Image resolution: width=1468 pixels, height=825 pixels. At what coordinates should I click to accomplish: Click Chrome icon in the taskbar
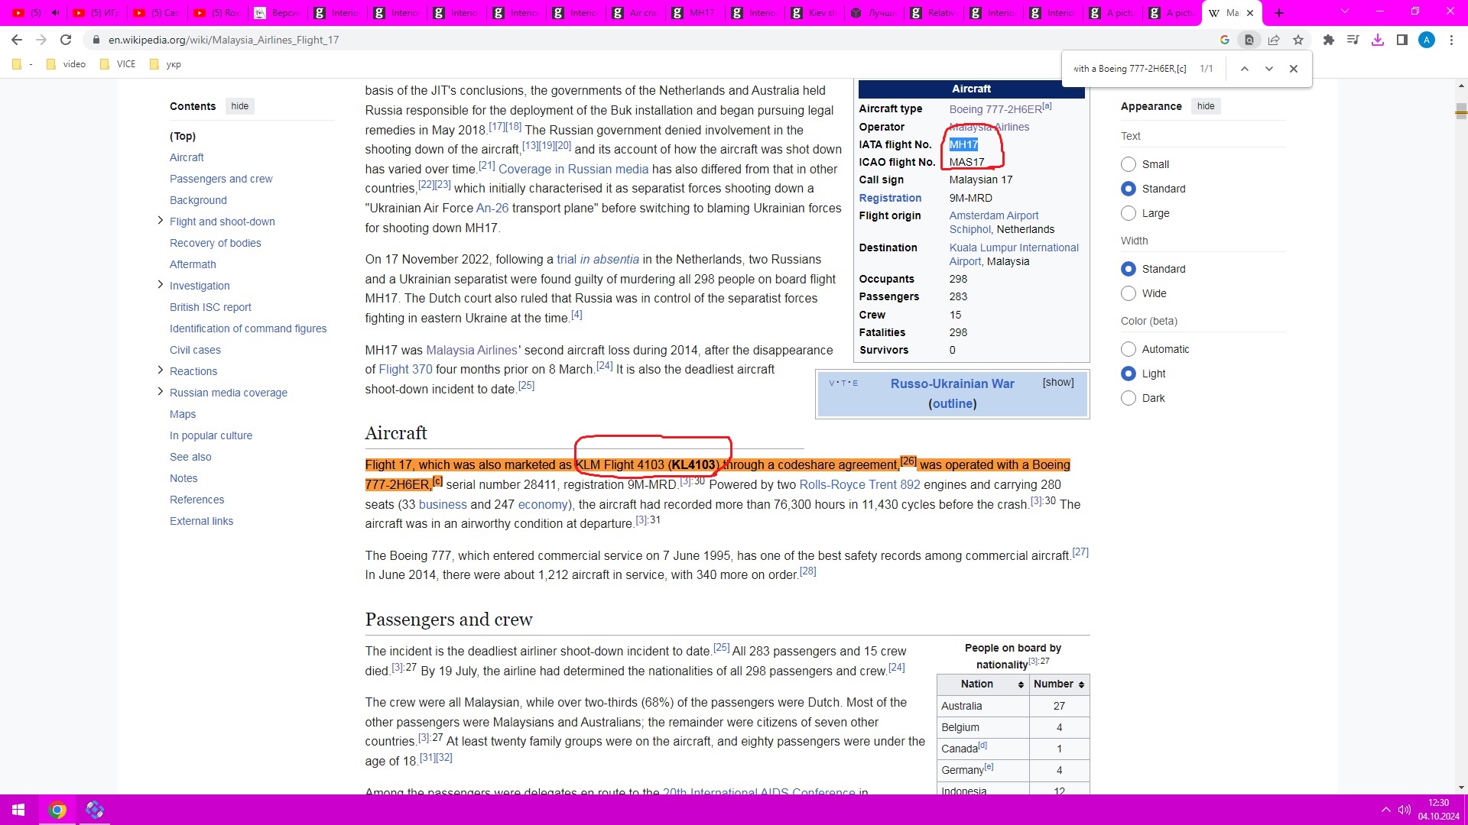click(x=57, y=810)
